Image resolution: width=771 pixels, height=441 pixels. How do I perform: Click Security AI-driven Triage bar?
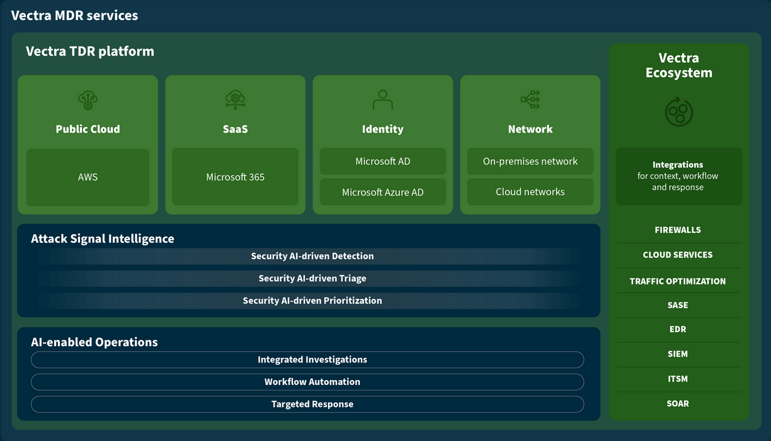(x=309, y=278)
